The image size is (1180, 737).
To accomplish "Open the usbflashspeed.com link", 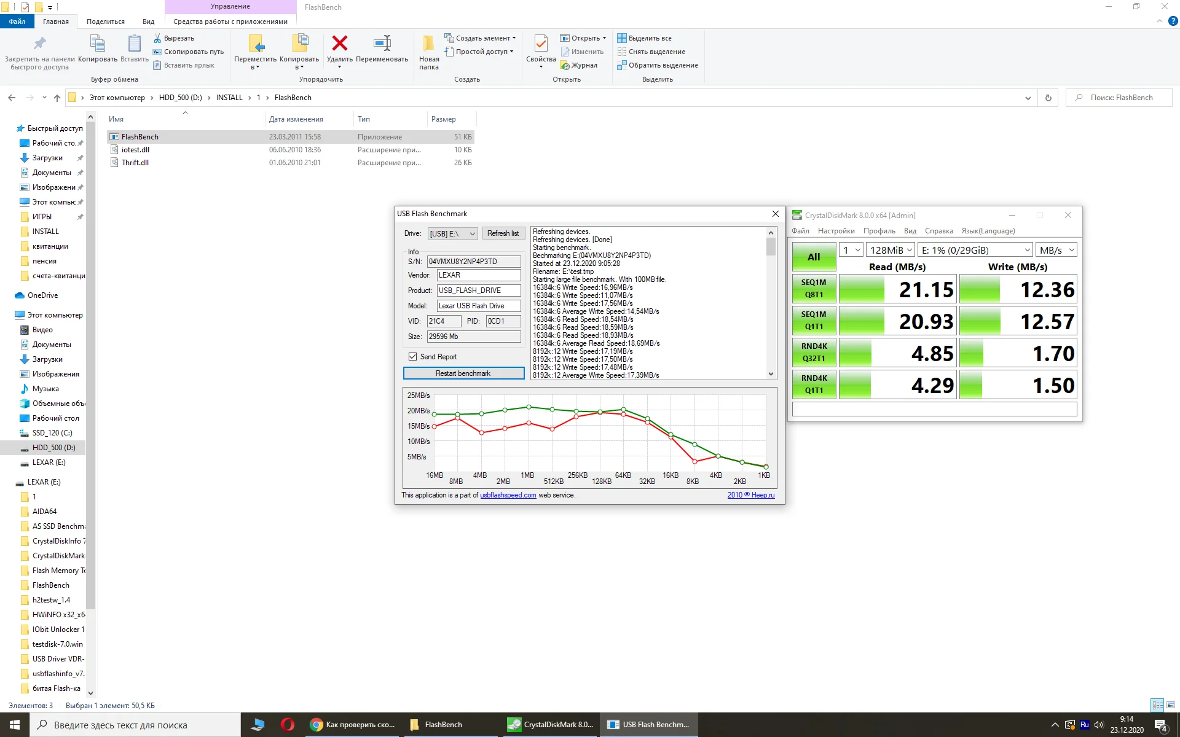I will (x=508, y=495).
